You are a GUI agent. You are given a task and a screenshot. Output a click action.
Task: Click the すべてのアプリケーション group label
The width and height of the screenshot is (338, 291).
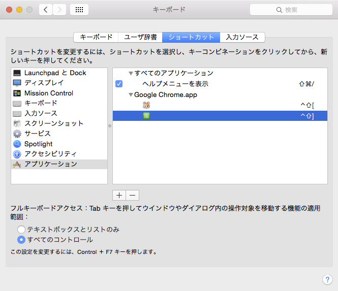tap(174, 74)
